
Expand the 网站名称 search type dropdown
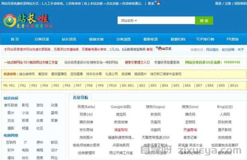[129, 20]
